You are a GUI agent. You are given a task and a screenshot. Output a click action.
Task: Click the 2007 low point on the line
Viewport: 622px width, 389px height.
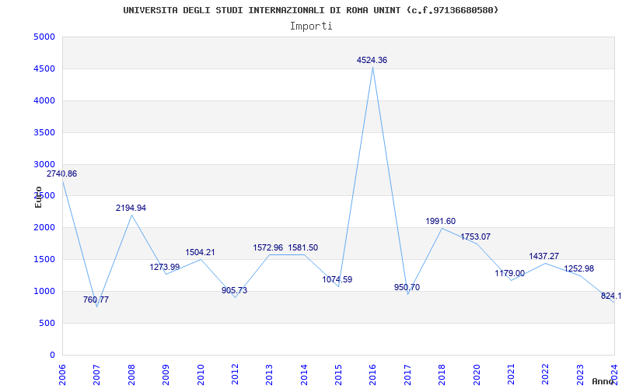pos(96,307)
